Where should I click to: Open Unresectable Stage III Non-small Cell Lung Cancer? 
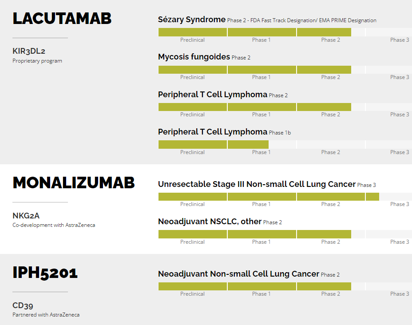coord(257,184)
